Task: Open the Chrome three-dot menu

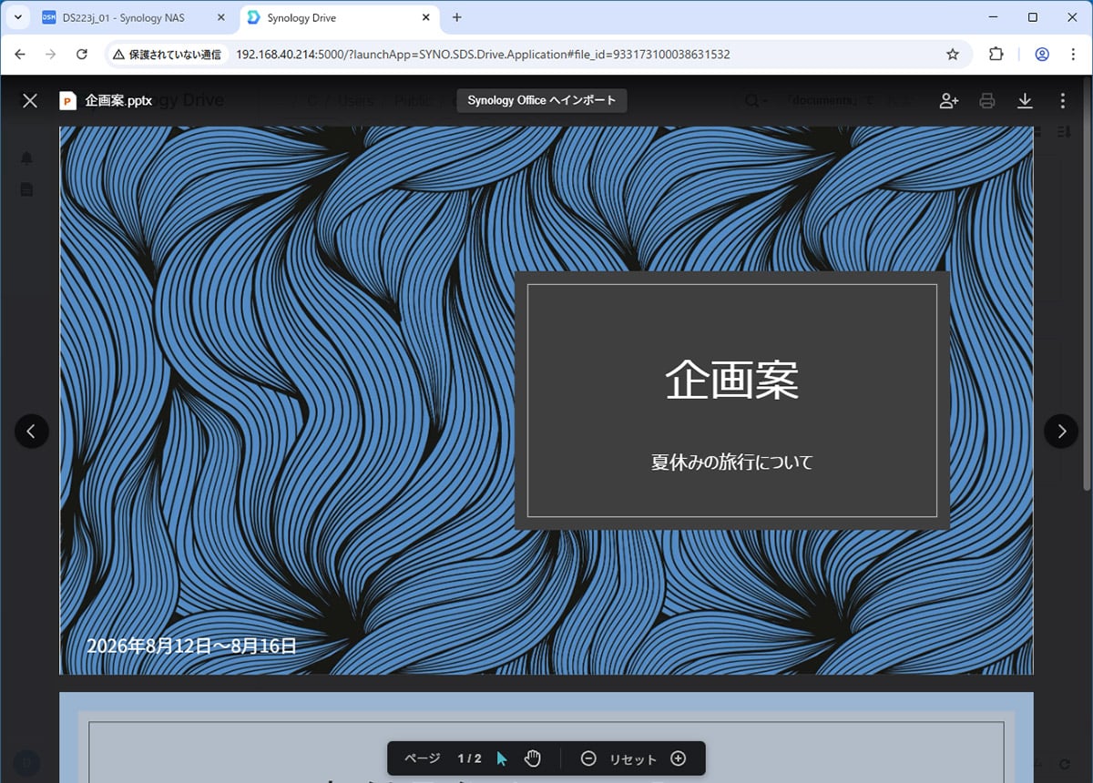Action: pos(1072,55)
